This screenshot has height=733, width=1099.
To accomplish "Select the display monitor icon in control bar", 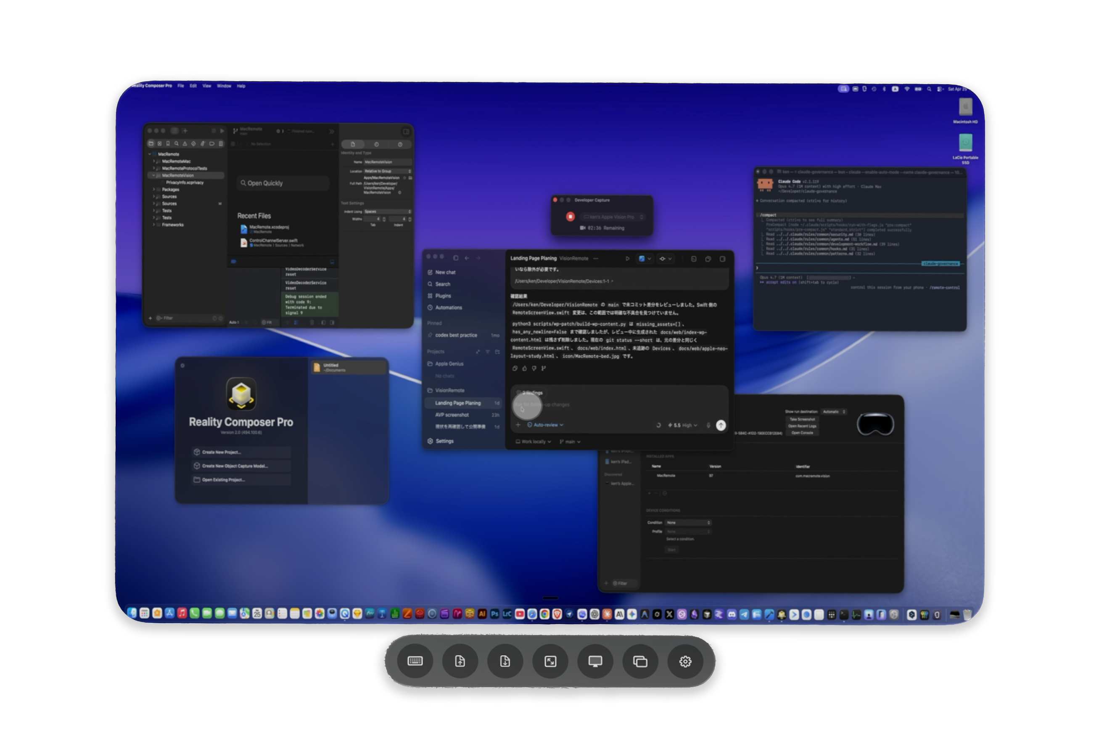I will click(595, 661).
